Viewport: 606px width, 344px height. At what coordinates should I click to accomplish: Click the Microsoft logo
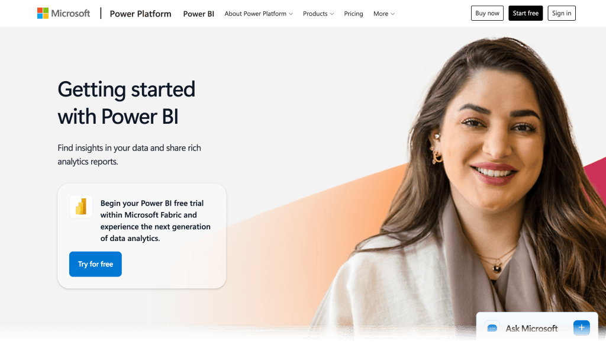(x=63, y=14)
